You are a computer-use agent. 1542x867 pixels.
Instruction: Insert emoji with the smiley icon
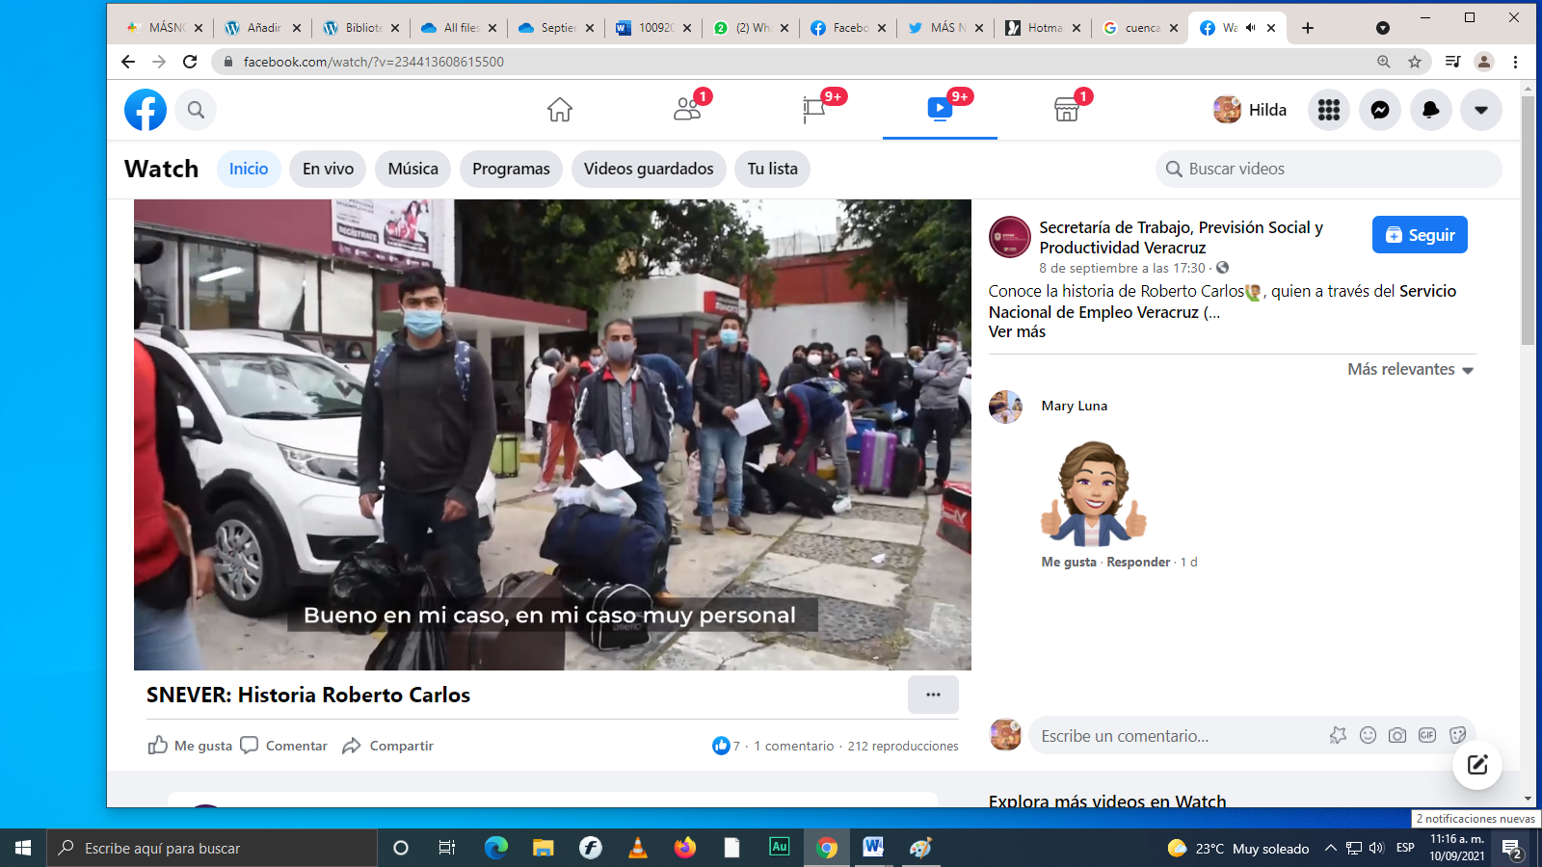point(1368,735)
